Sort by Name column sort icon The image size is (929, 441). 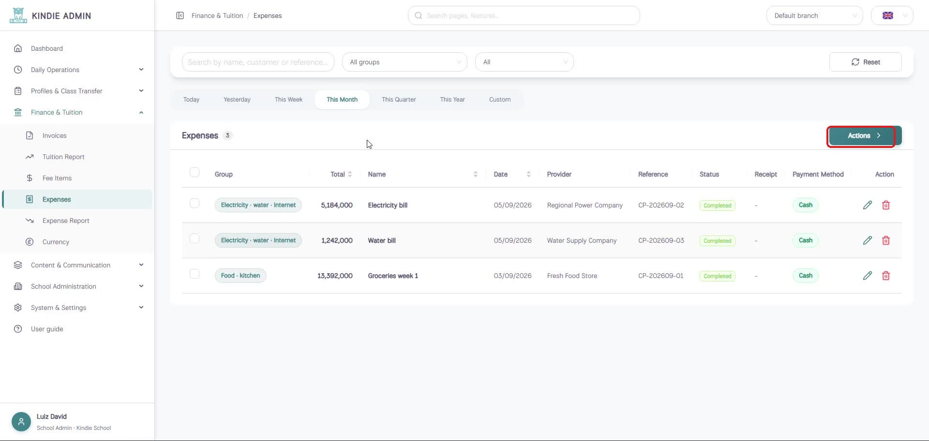[x=476, y=174]
